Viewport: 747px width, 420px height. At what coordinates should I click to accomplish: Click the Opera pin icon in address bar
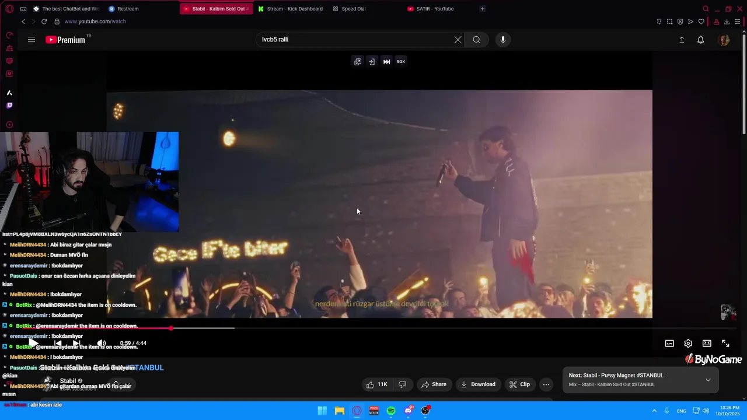[x=659, y=22]
